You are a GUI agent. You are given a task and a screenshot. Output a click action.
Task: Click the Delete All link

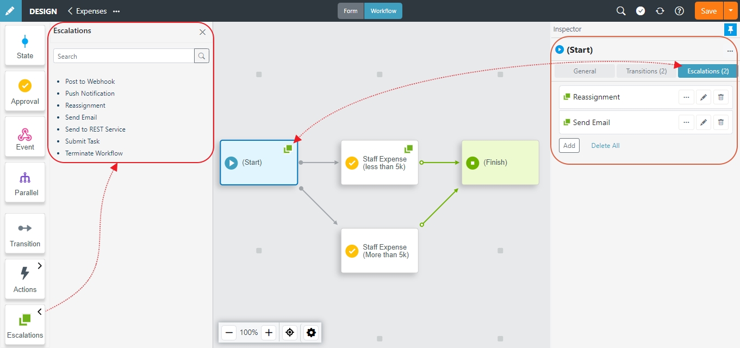[x=605, y=146]
